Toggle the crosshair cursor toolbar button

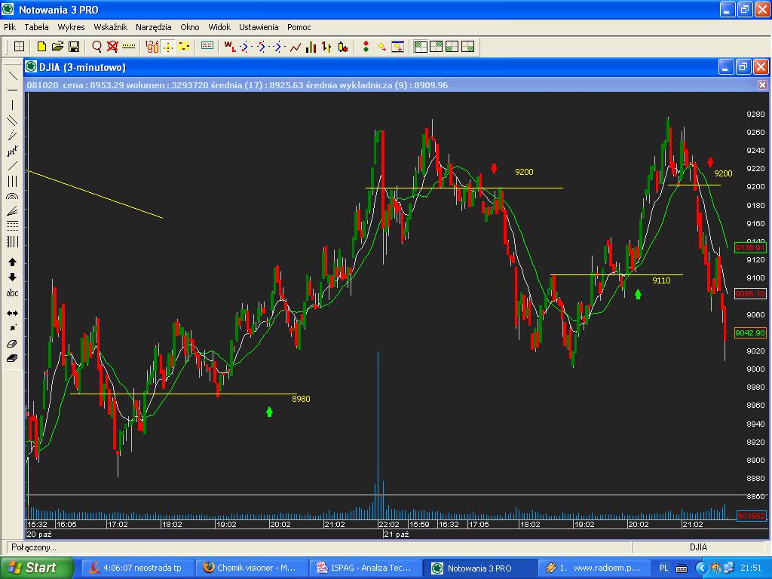[167, 47]
